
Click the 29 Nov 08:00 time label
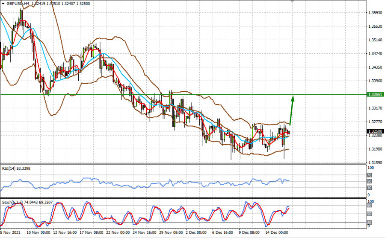tap(171, 233)
